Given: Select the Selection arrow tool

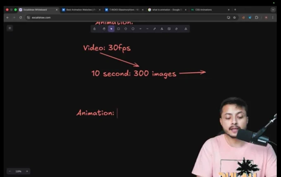Looking at the screenshot, I should coord(111,29).
